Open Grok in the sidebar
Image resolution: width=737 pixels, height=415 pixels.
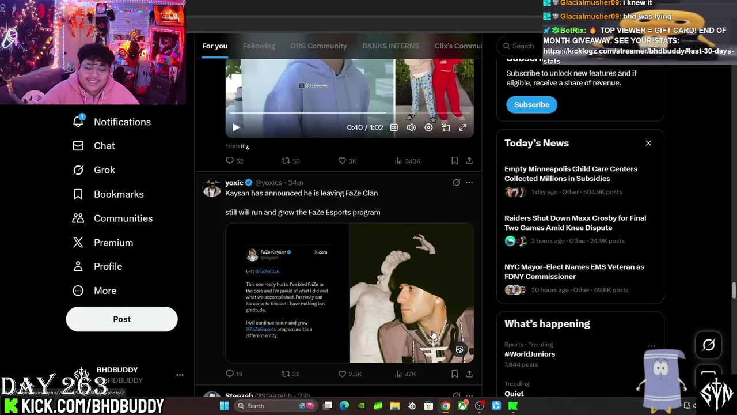(x=93, y=170)
